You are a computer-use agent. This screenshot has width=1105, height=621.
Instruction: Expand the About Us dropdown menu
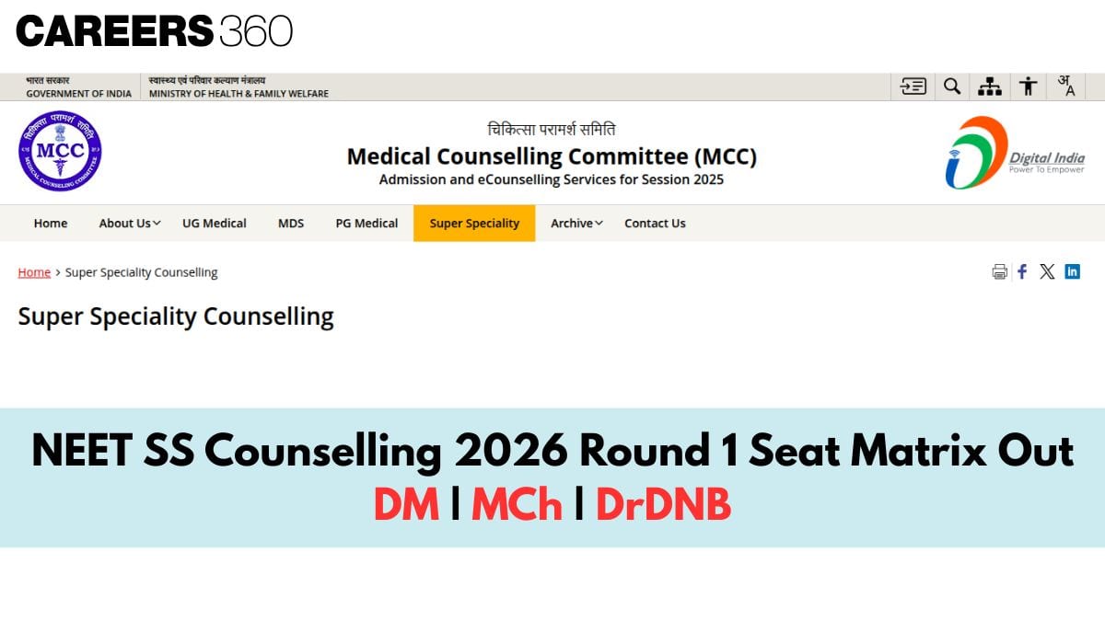coord(130,224)
